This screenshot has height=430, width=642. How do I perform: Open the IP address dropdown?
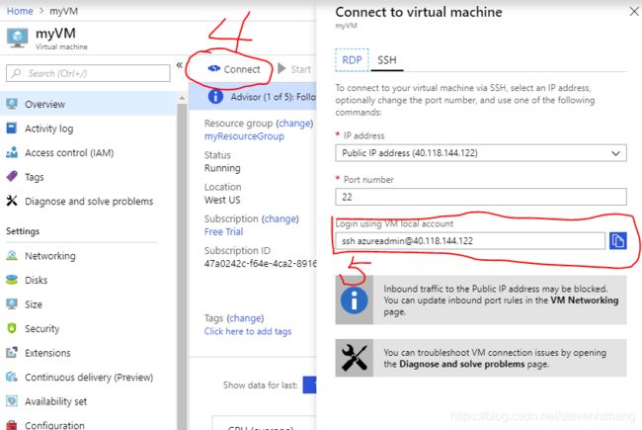click(481, 153)
